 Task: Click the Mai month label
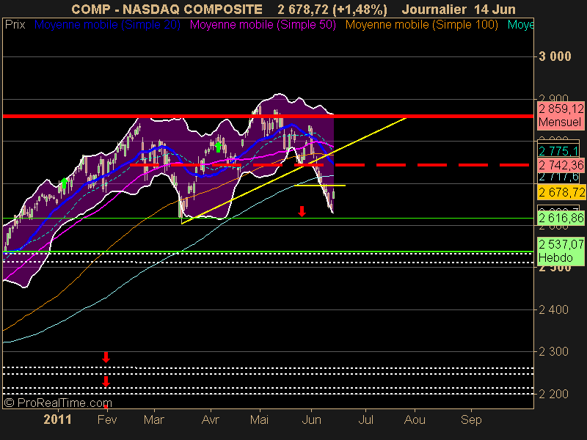pyautogui.click(x=259, y=419)
